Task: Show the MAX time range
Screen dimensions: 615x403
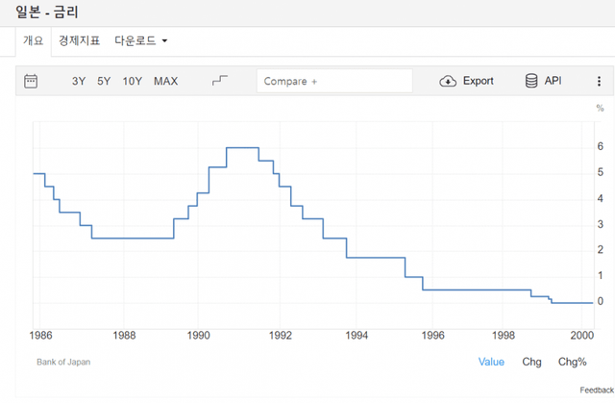Action: click(165, 81)
